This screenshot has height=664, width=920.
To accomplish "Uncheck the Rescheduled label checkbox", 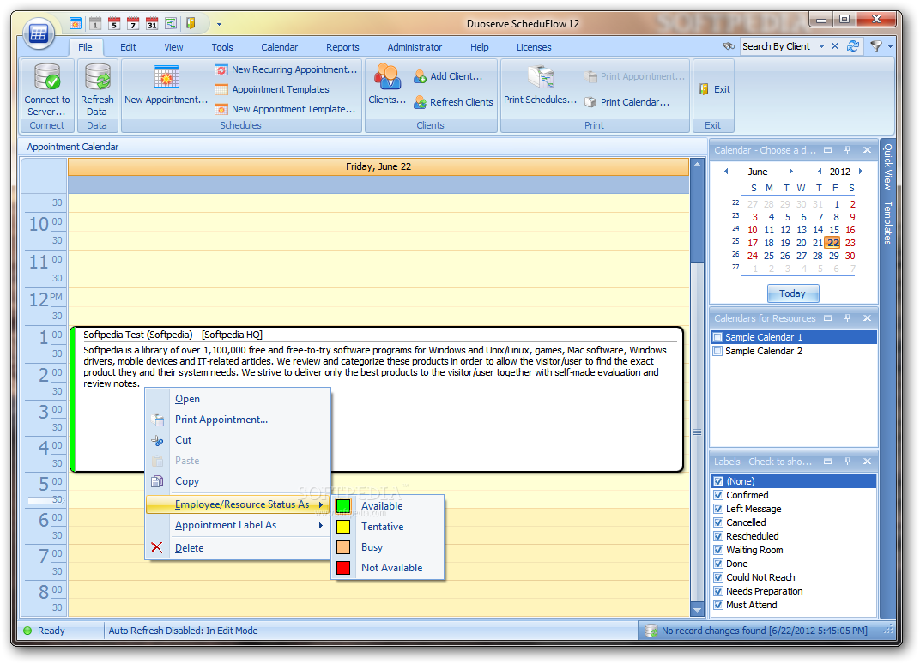I will pos(718,536).
